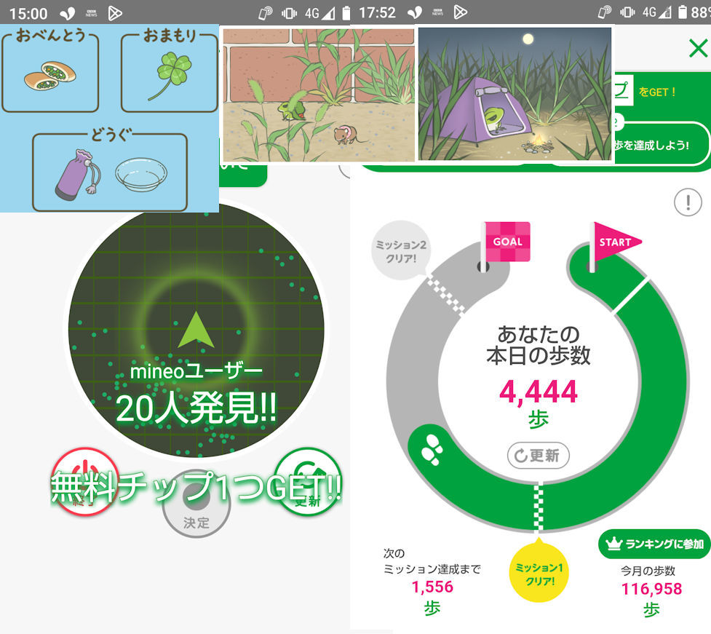711x634 pixels.
Task: Tap the 116,958 monthly steps value
Action: (x=651, y=589)
